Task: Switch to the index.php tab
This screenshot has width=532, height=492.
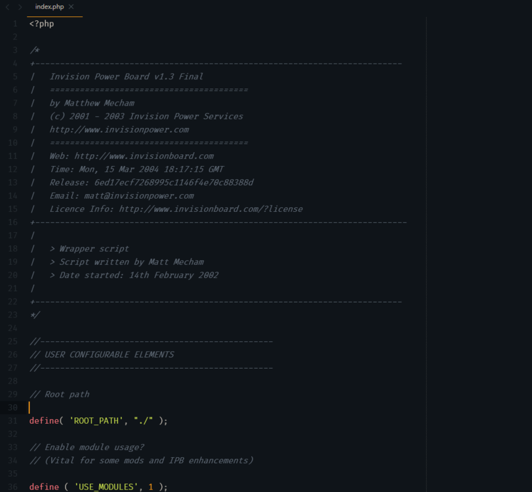Action: coord(49,7)
